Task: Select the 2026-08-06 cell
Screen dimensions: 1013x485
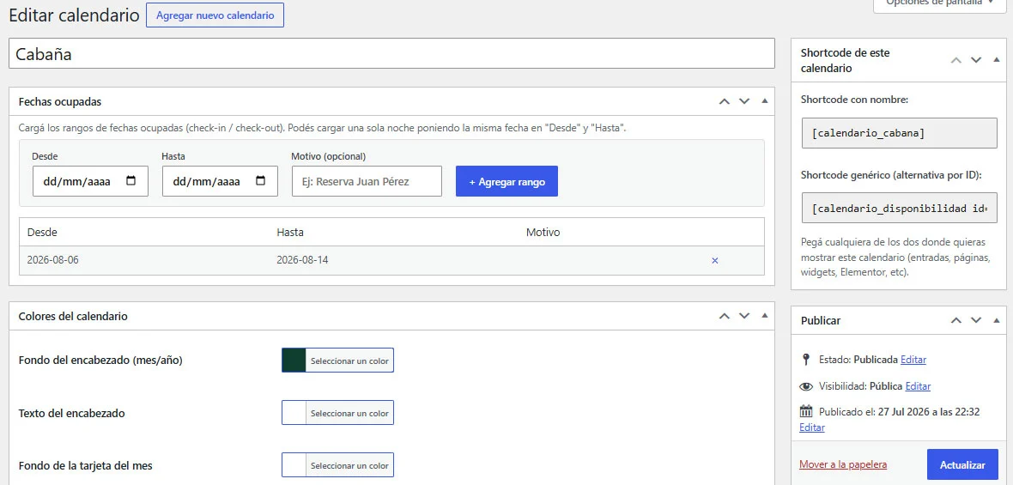Action: click(x=53, y=259)
